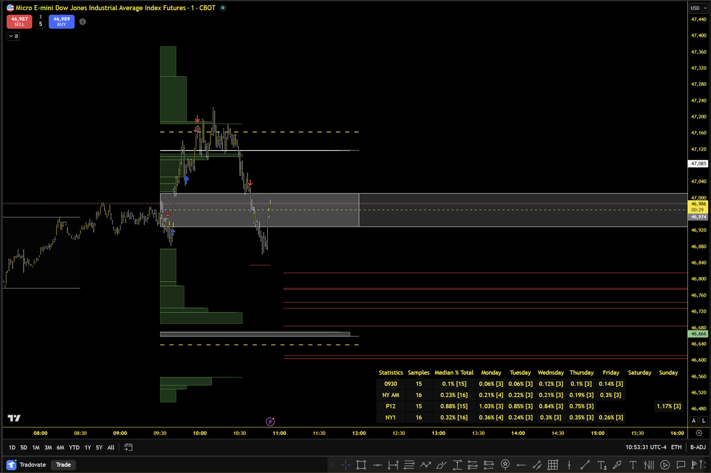This screenshot has width=711, height=473.
Task: Select the zigzag path drawing tool
Action: [x=425, y=465]
